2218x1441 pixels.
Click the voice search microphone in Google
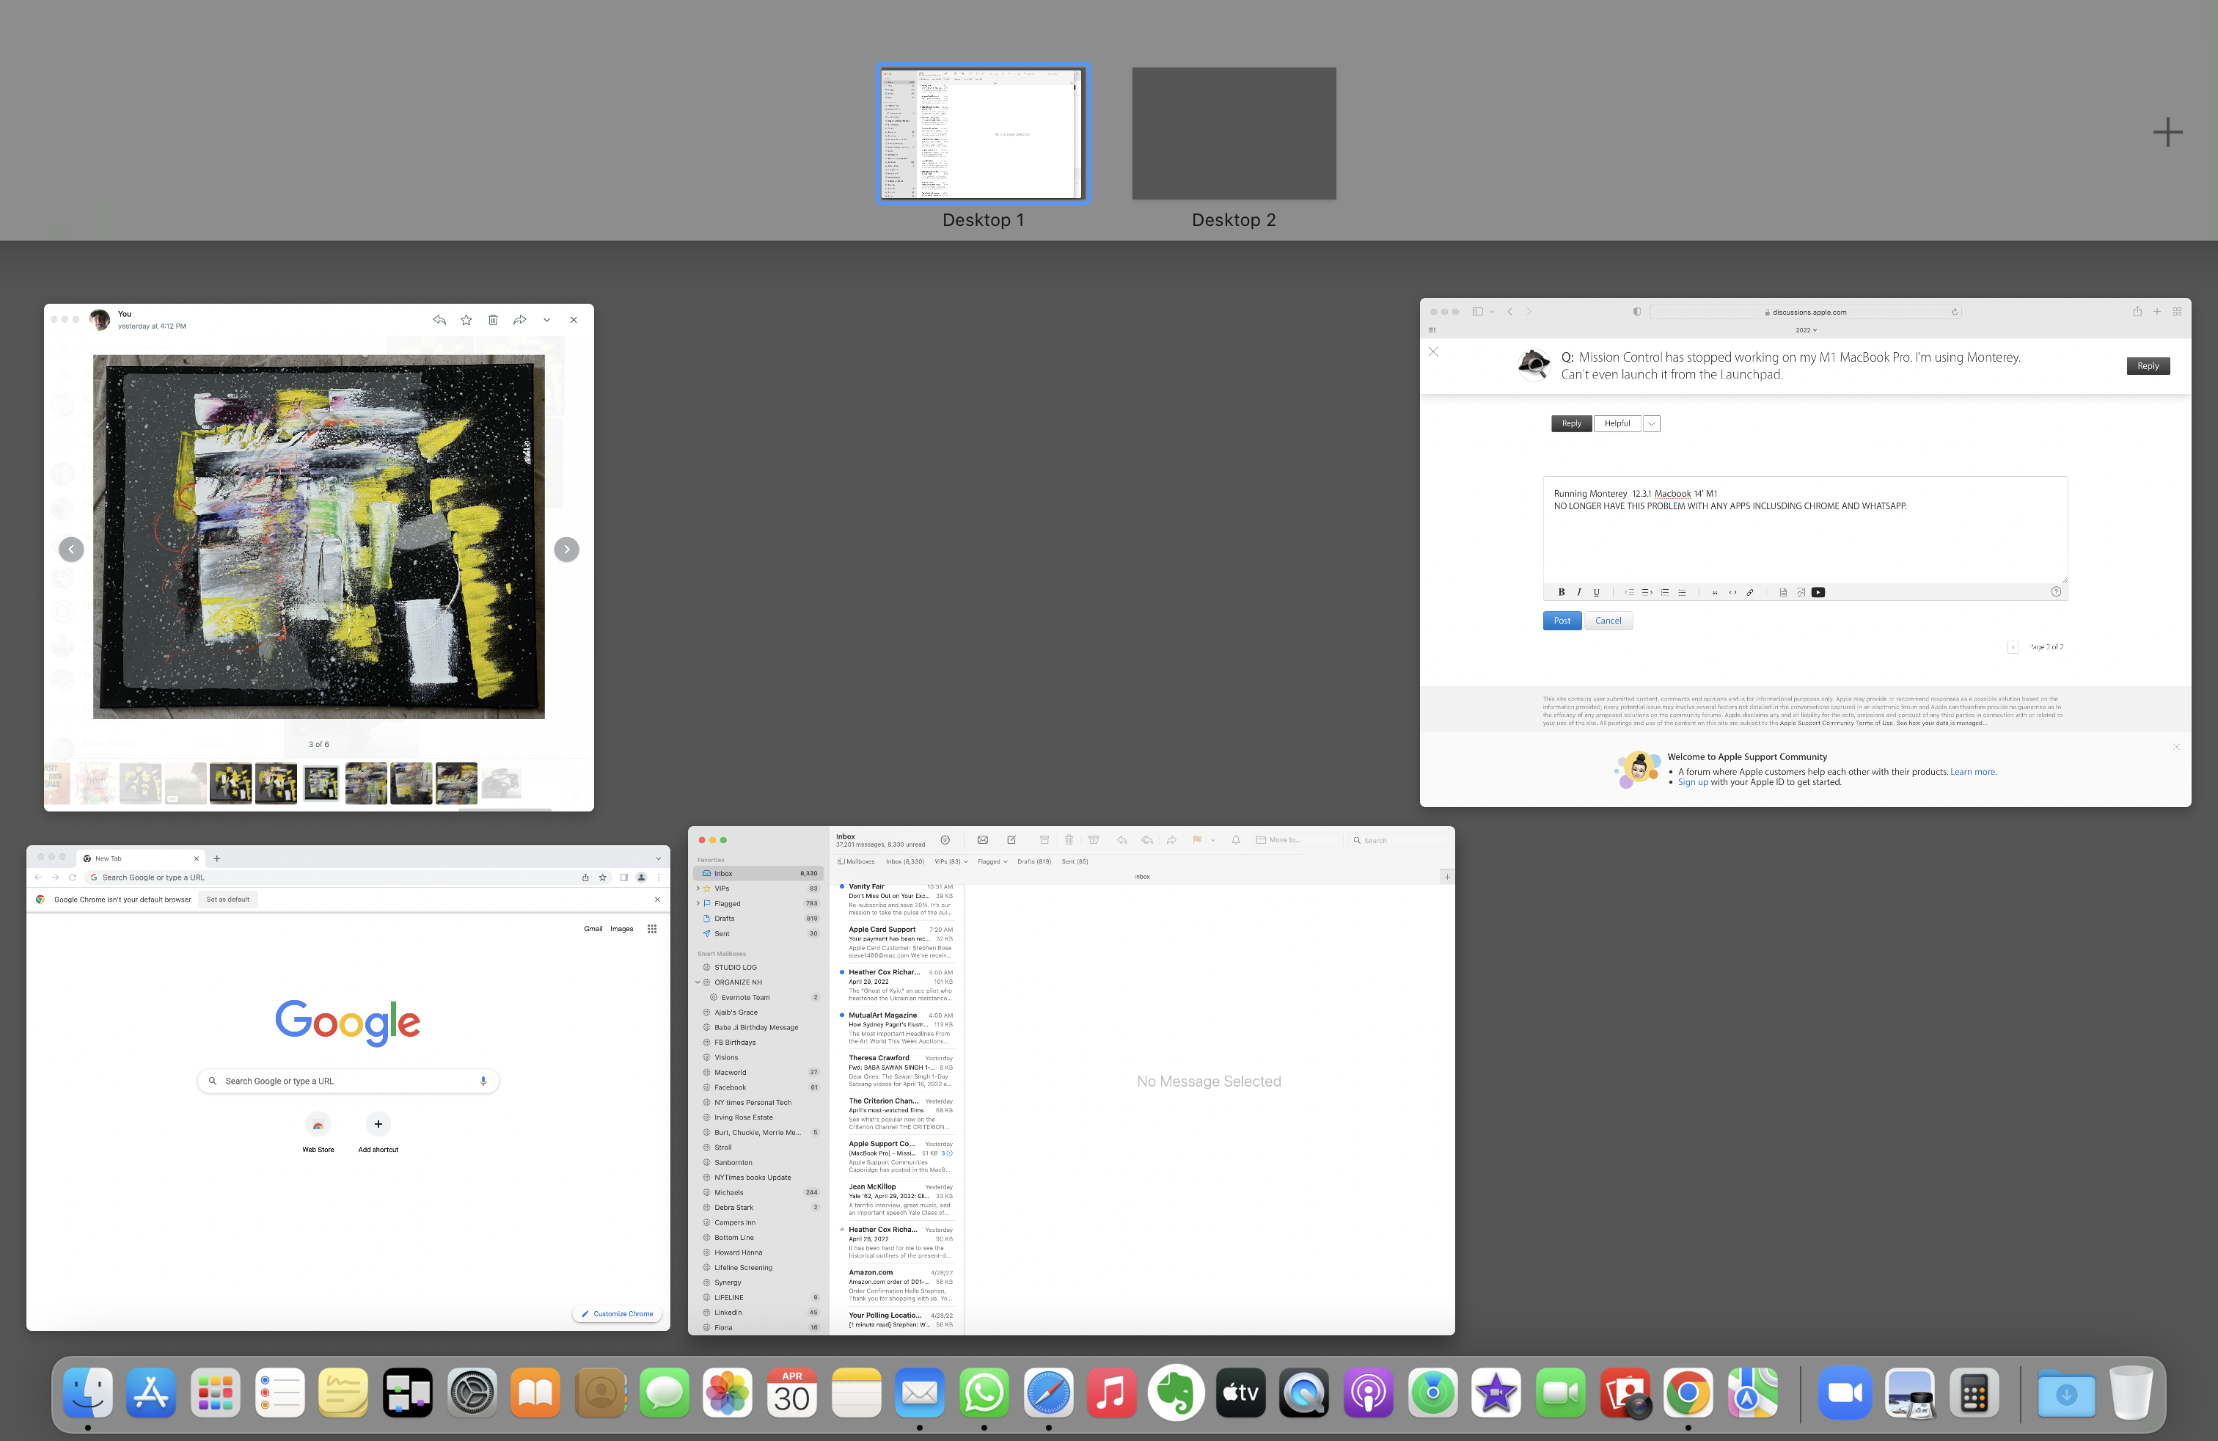(483, 1081)
